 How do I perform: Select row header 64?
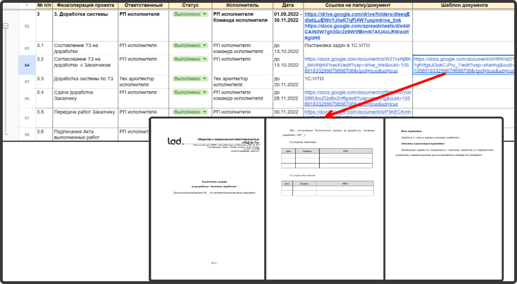(27, 65)
